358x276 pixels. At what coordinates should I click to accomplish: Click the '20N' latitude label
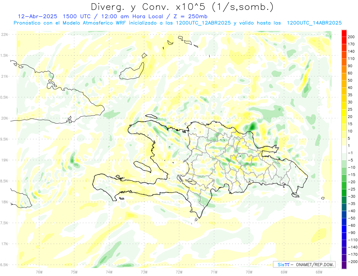click(x=4, y=118)
